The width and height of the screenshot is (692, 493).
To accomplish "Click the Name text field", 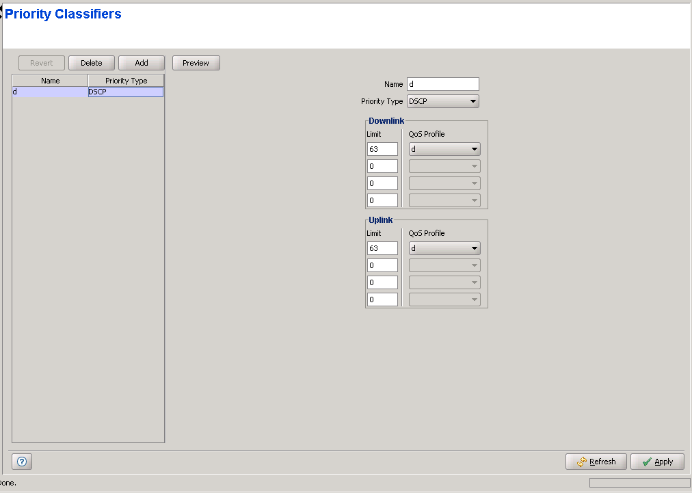I will [x=442, y=84].
